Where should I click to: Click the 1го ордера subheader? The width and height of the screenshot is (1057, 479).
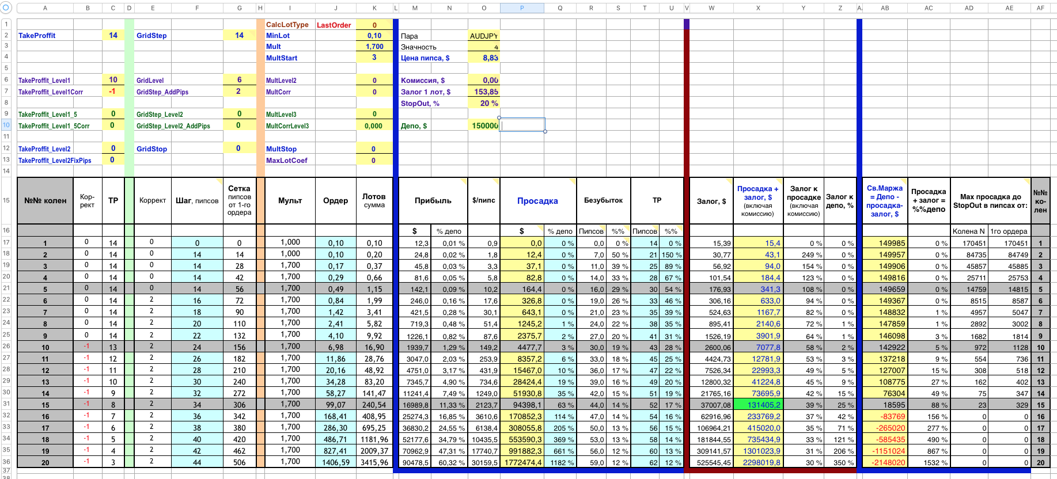[1009, 231]
